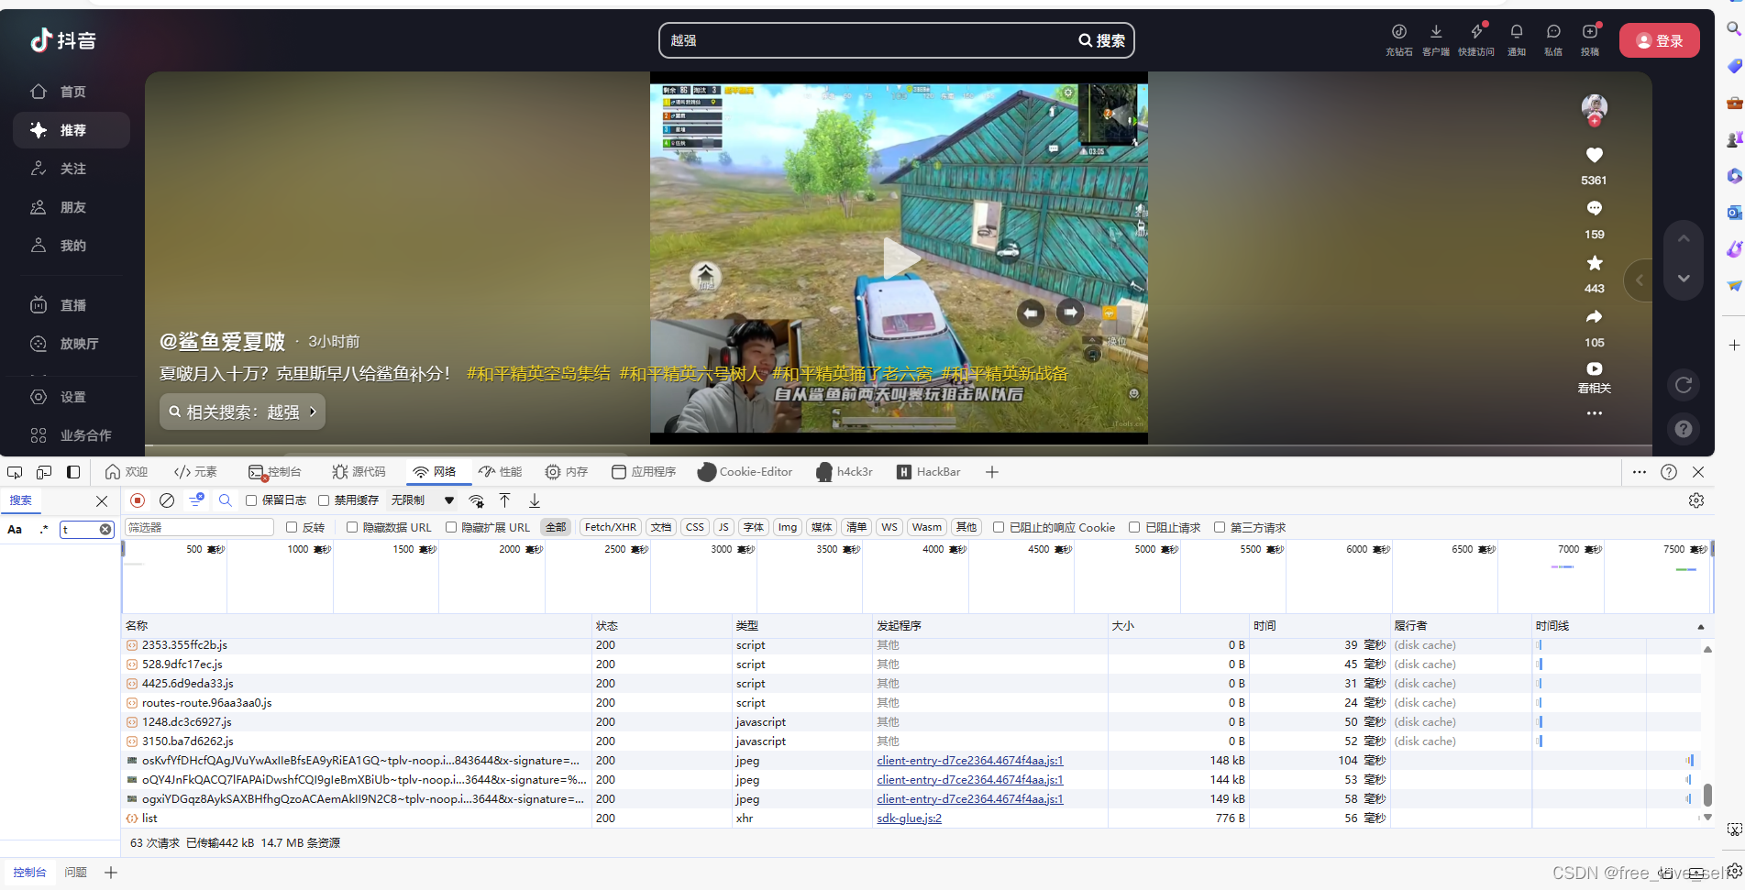Click 相关搜索：越强 chip
Image resolution: width=1745 pixels, height=890 pixels.
pyautogui.click(x=243, y=412)
